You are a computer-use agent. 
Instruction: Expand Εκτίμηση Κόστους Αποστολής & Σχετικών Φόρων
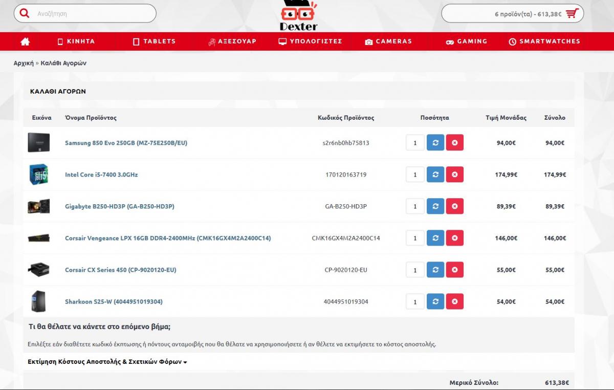[107, 362]
